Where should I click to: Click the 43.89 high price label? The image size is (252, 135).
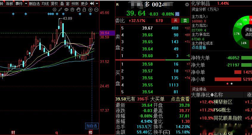67,18
